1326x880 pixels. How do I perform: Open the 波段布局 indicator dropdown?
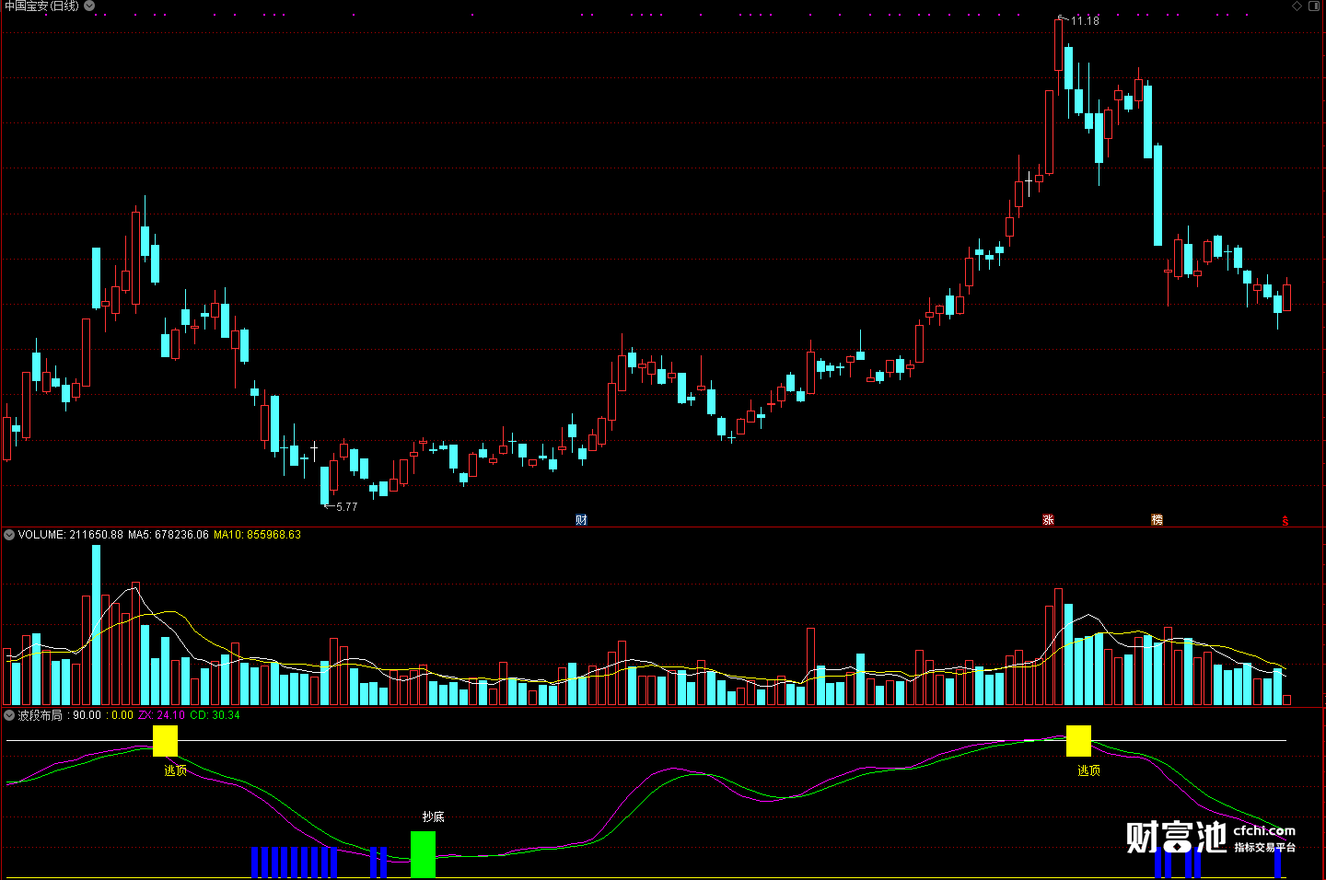(x=9, y=715)
